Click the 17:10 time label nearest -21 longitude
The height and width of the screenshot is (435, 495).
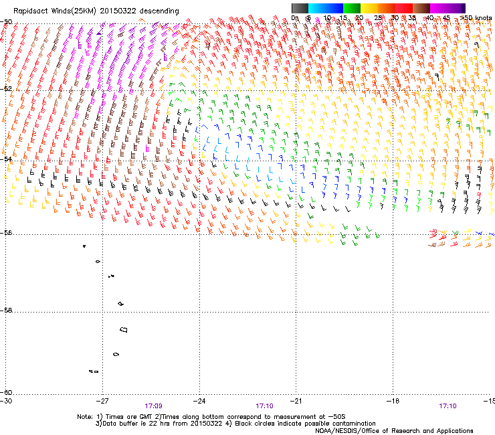tap(264, 406)
